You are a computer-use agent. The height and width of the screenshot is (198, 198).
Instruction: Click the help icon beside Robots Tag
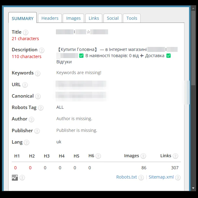[41, 108]
